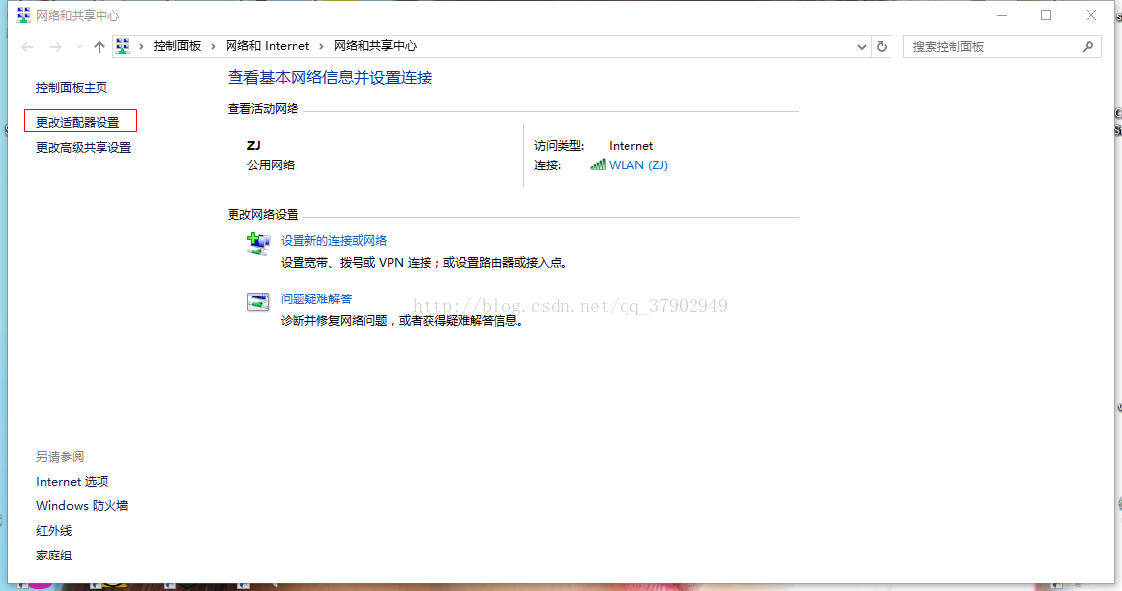Expand chevron after 网络和 Internet breadcrumb
The image size is (1122, 591).
pos(321,46)
